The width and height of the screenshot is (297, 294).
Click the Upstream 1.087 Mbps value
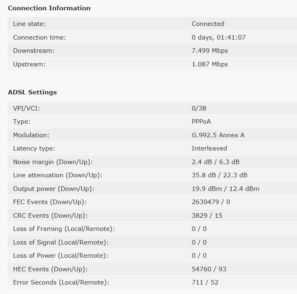coord(210,64)
